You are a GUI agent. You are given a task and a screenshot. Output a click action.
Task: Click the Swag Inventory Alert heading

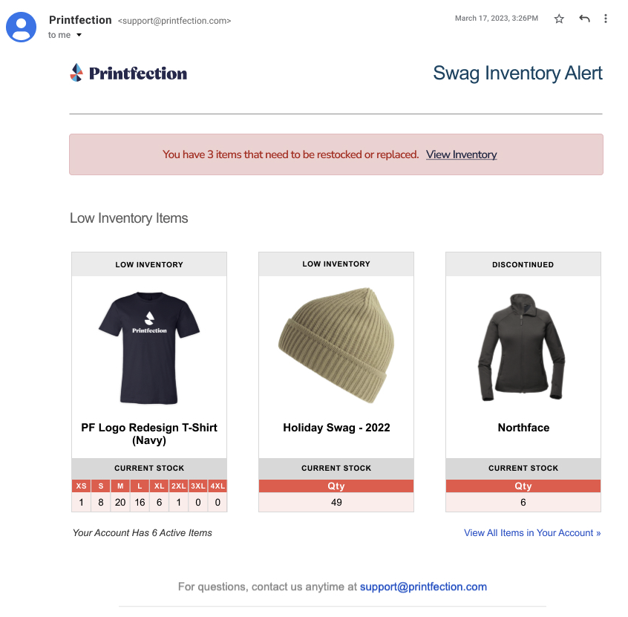(x=517, y=74)
